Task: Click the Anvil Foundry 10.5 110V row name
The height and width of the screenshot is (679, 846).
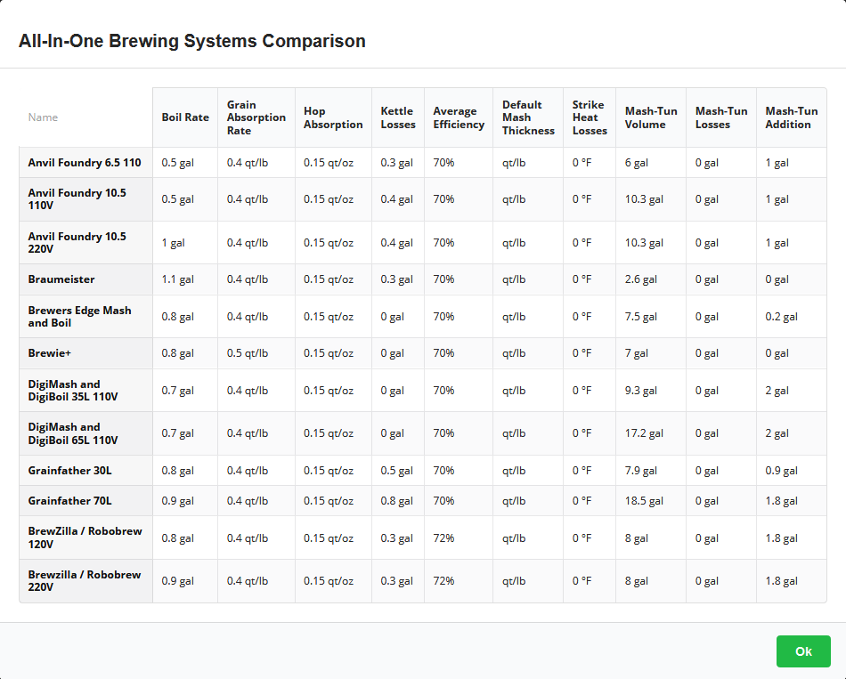Action: 77,199
